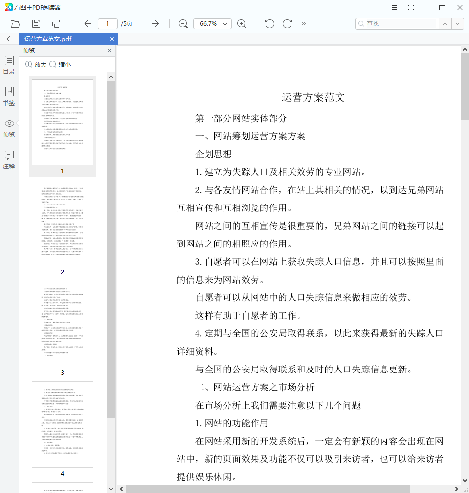Click the heading 一、网站筹划运营方案方案
This screenshot has width=469, height=493.
tap(251, 136)
